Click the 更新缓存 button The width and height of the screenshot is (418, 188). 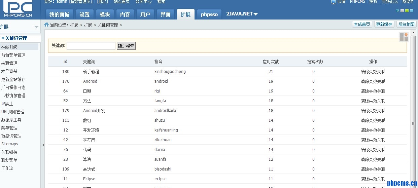[384, 24]
